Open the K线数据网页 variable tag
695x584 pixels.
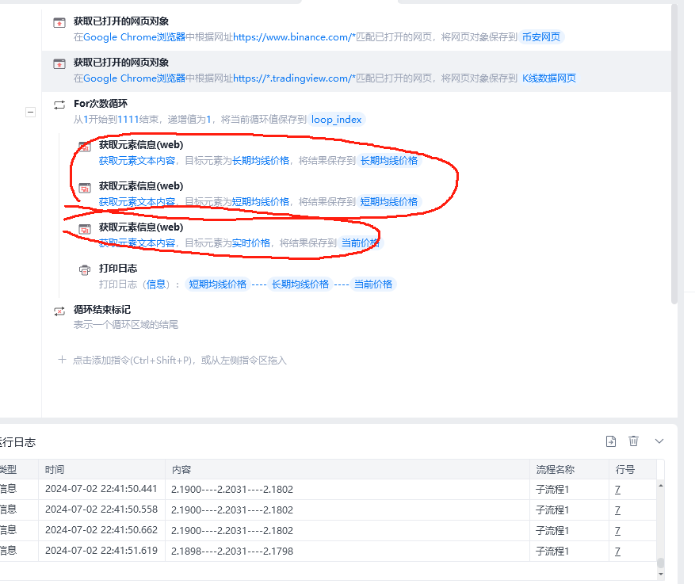(549, 78)
